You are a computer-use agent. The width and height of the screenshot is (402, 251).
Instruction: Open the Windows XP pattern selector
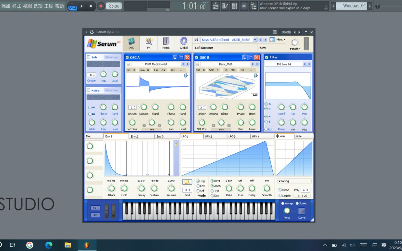pos(351,6)
